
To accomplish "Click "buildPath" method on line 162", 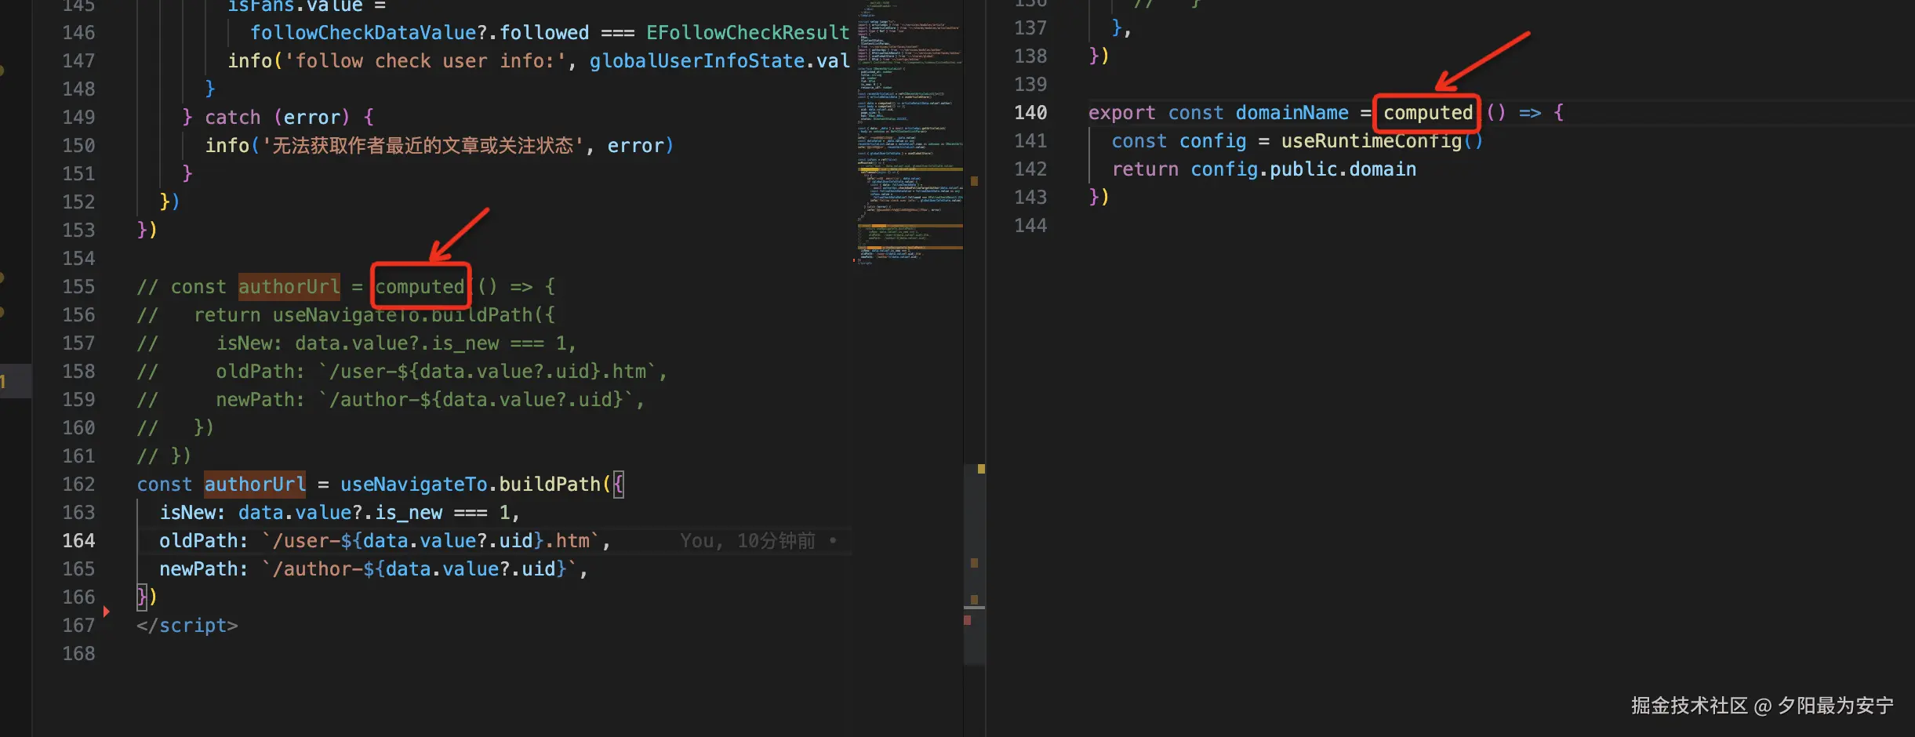I will pos(550,485).
